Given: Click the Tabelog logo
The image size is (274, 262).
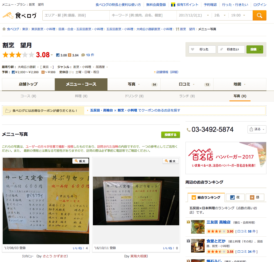Looking at the screenshot, I should point(19,15).
